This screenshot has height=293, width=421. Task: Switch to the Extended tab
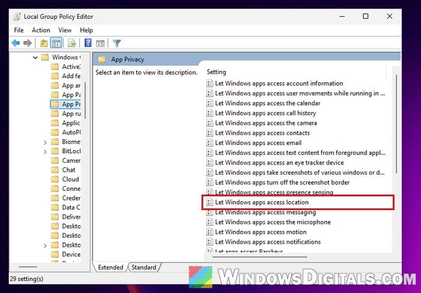pos(110,267)
